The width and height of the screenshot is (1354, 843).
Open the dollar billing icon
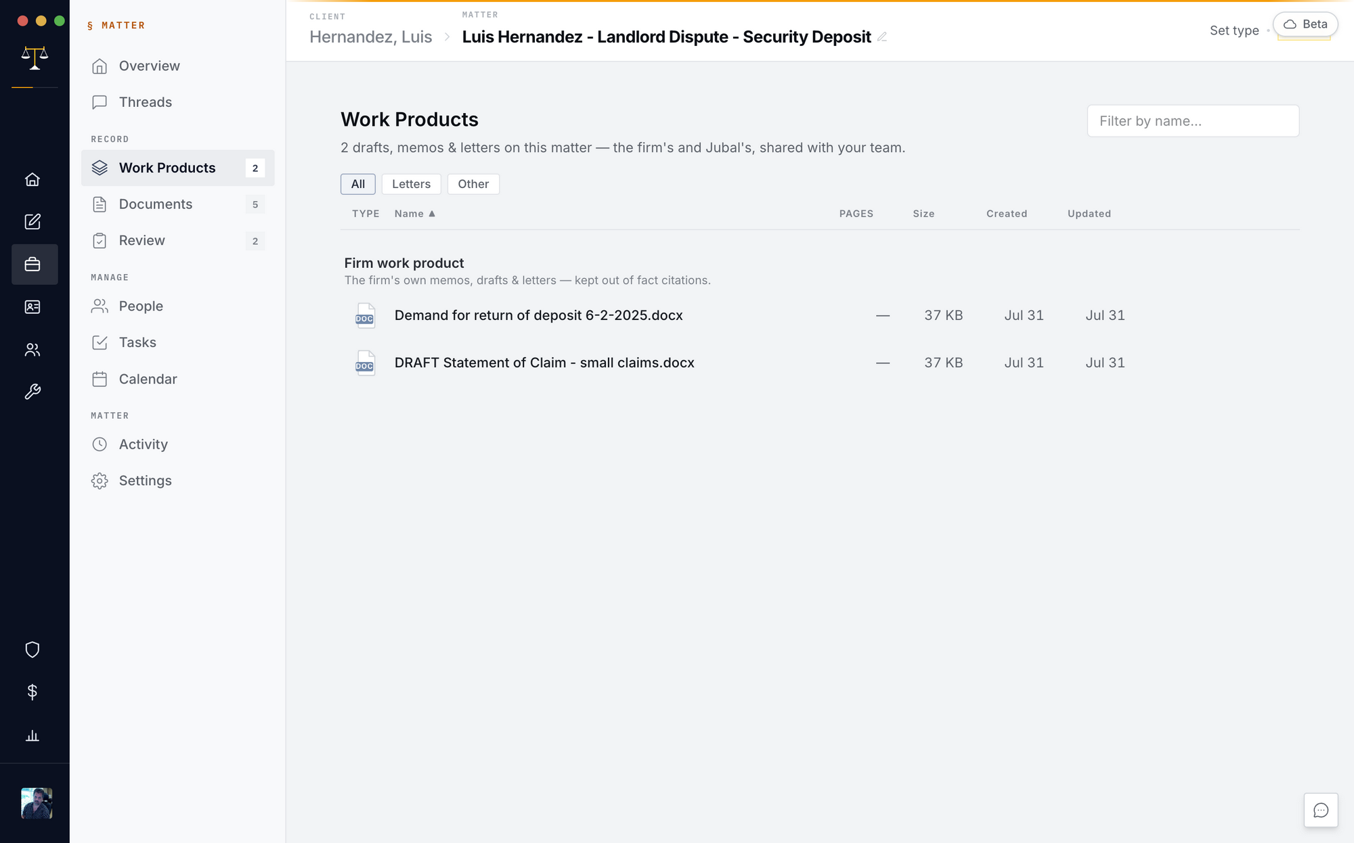click(32, 691)
